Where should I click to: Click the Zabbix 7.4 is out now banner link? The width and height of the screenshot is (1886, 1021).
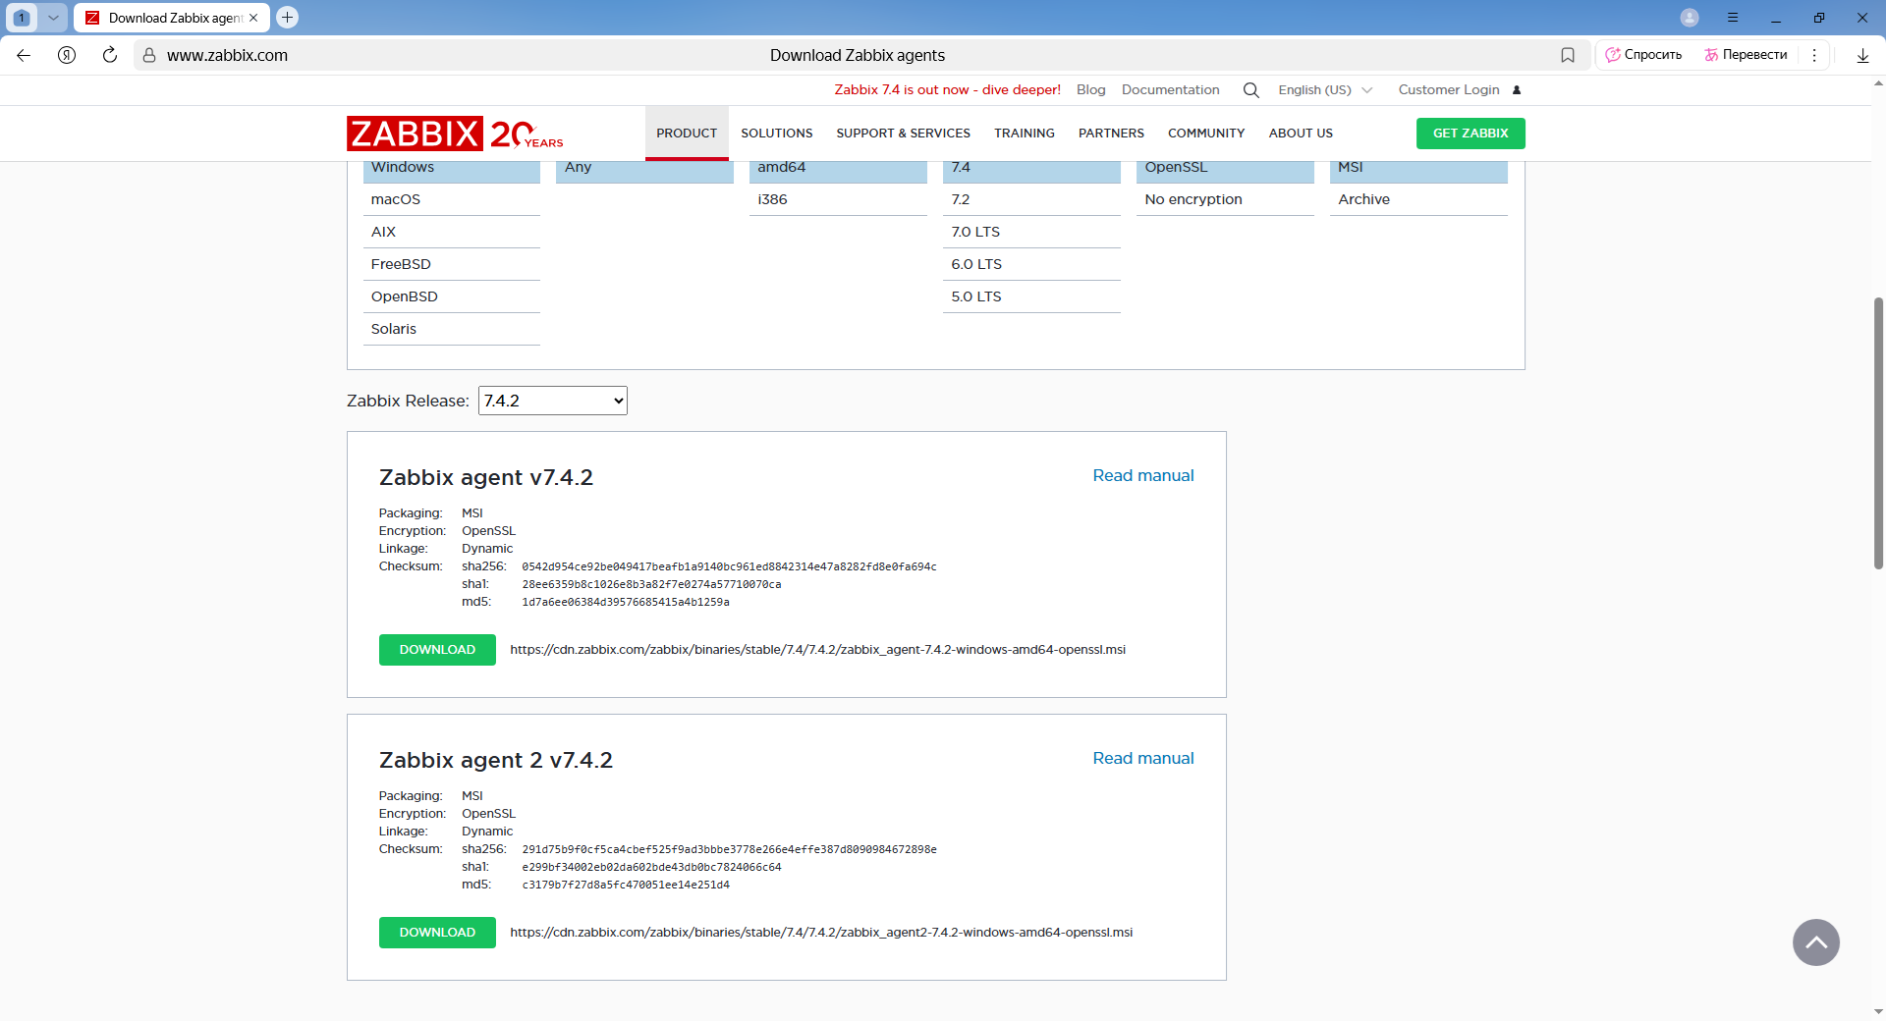[947, 90]
